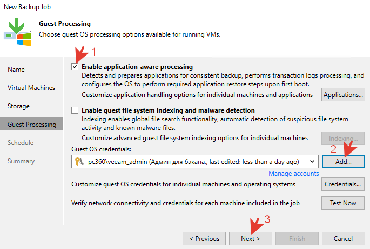Enable guest file system indexing checkbox
Screen dimensions: 370x249
[x=75, y=110]
